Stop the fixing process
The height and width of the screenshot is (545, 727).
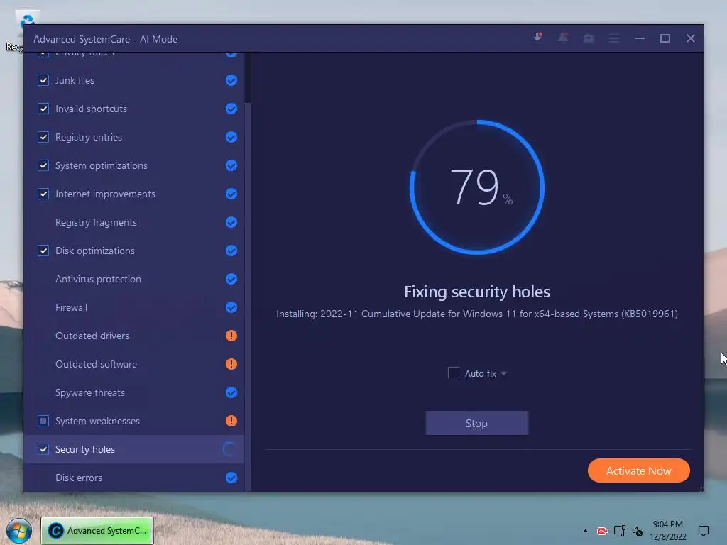[x=476, y=423]
